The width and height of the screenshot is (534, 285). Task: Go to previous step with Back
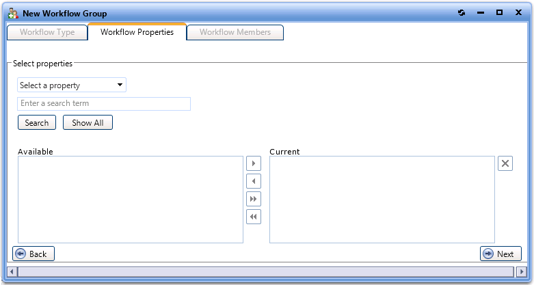pos(33,254)
